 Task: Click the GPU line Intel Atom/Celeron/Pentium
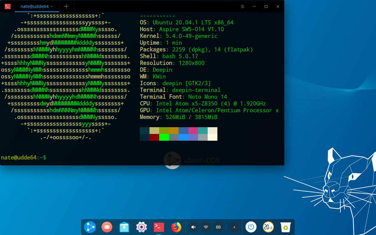(x=209, y=110)
